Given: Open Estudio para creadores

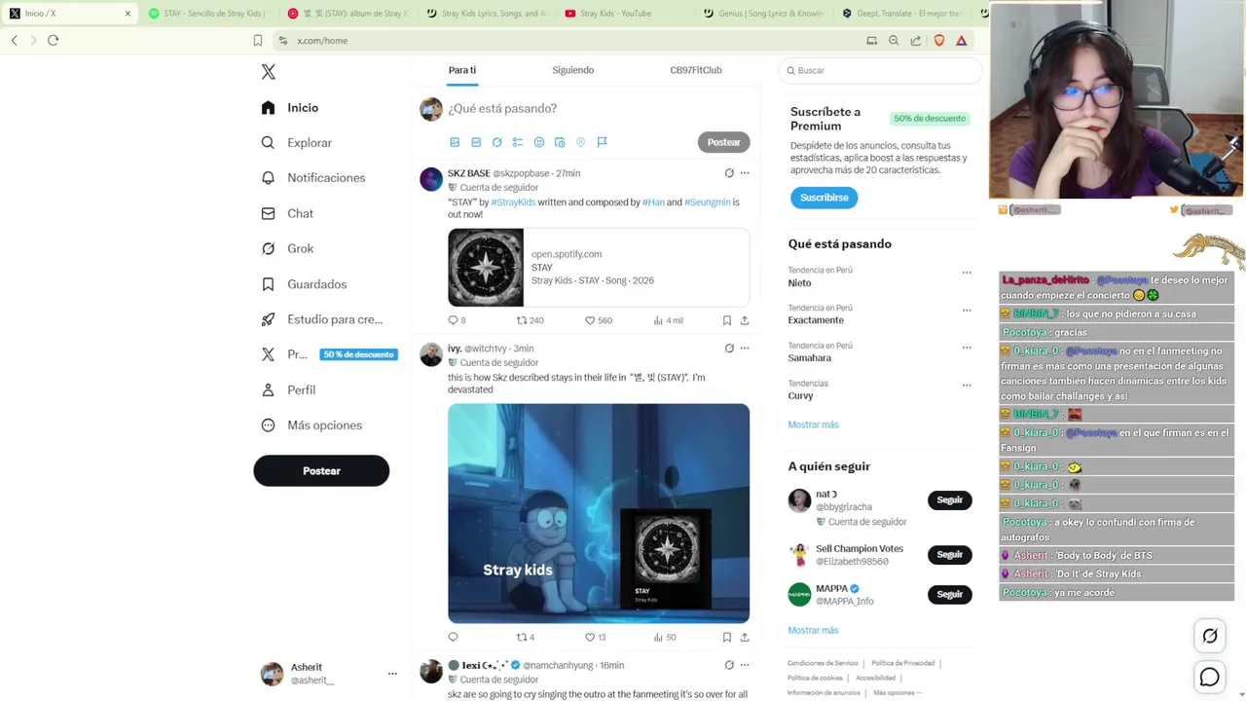Looking at the screenshot, I should 322,319.
